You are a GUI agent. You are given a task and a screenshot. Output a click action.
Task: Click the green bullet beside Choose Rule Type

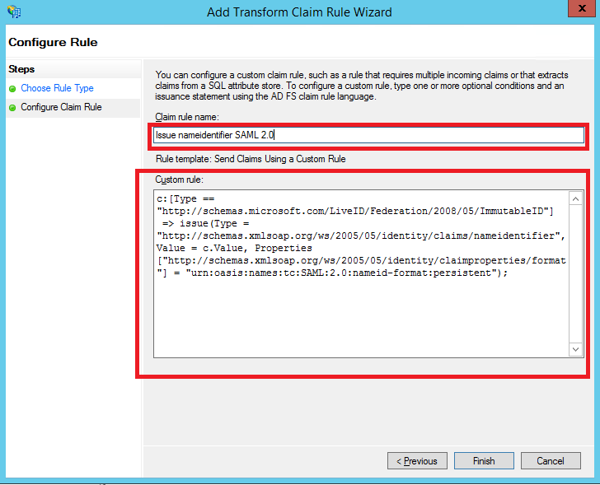(12, 89)
